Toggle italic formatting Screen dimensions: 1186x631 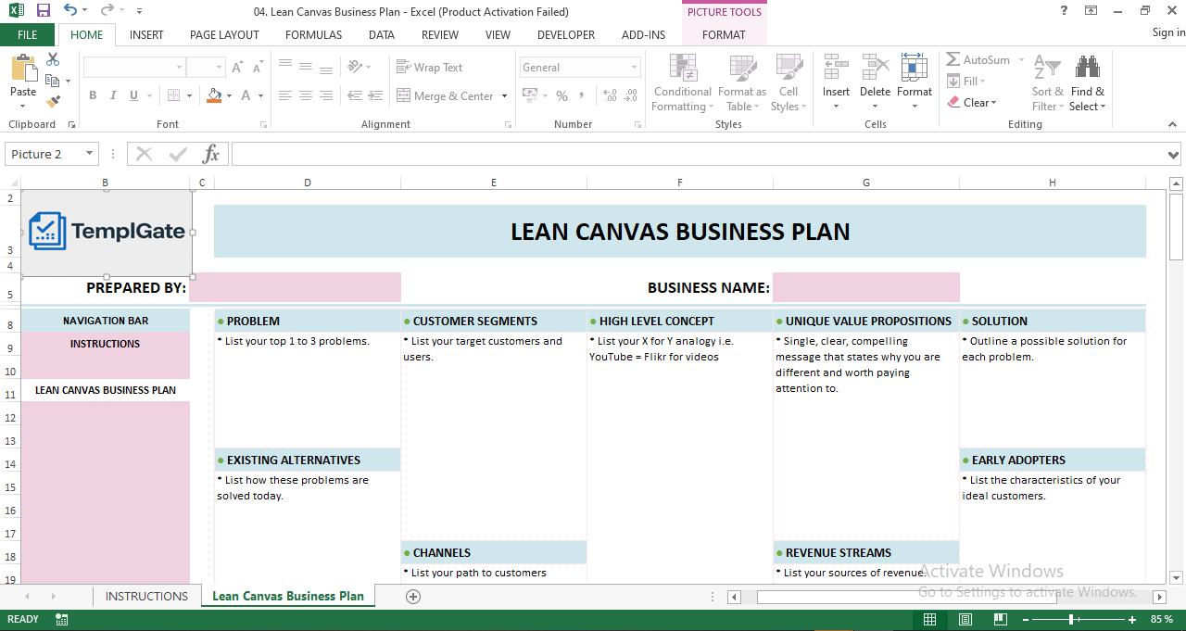pyautogui.click(x=113, y=95)
